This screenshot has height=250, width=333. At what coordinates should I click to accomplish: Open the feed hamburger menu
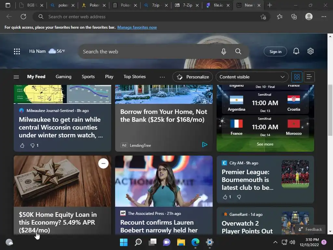16,77
